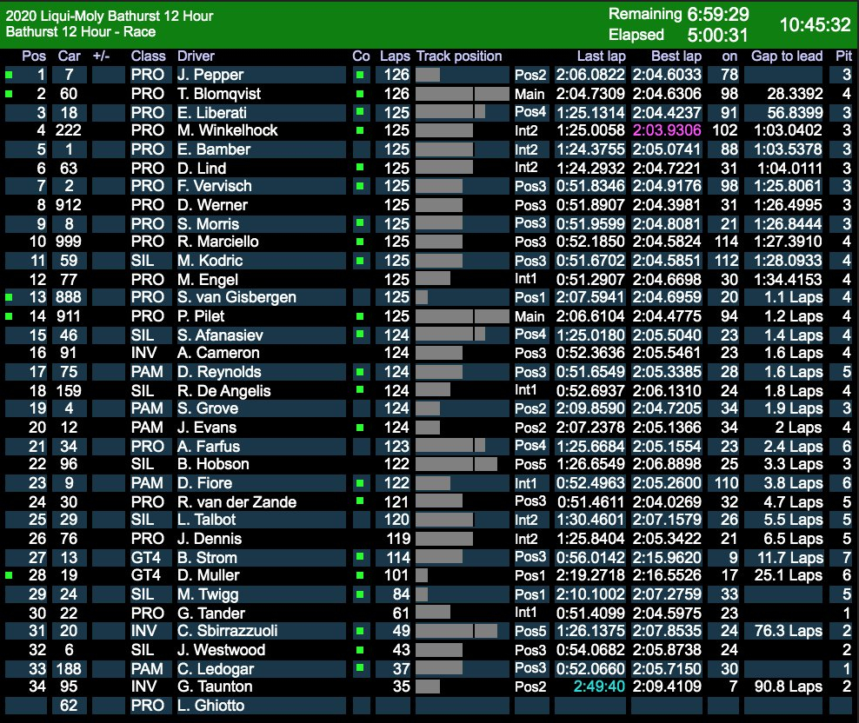
Task: Select driver C. Ledogar
Action: (216, 668)
